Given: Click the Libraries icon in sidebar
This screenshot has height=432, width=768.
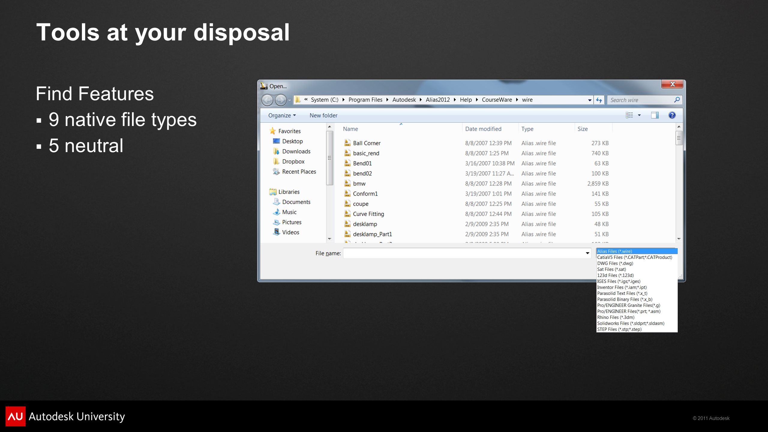Looking at the screenshot, I should [x=273, y=192].
